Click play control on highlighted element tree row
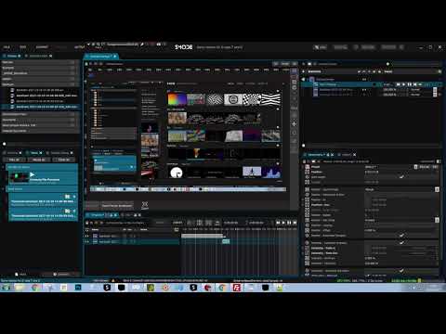Image resolution: width=446 pixels, height=334 pixels. coord(403,84)
